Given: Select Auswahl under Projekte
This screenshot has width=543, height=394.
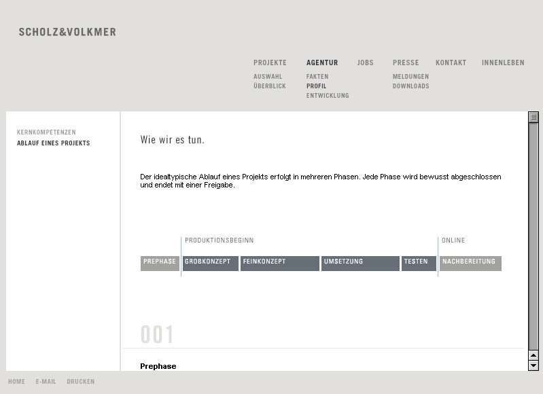Looking at the screenshot, I should [x=268, y=77].
